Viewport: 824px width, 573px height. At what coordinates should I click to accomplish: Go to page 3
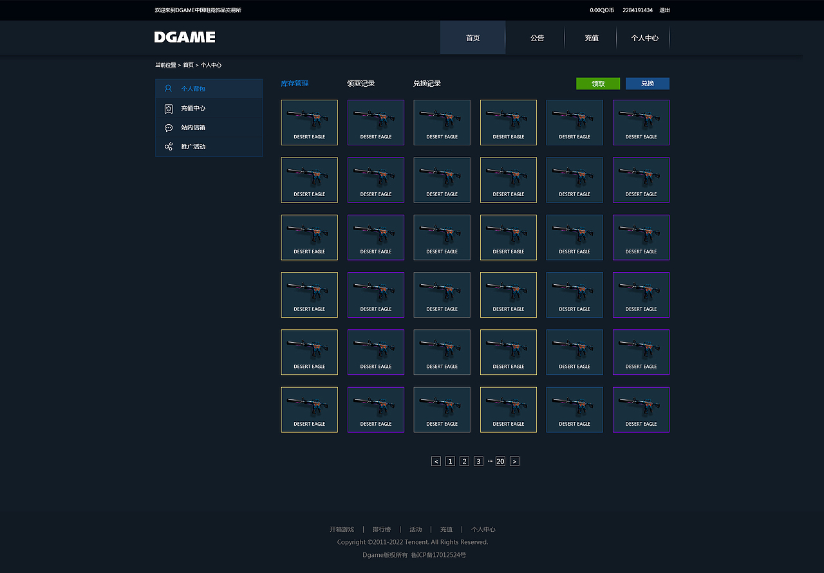pos(478,461)
